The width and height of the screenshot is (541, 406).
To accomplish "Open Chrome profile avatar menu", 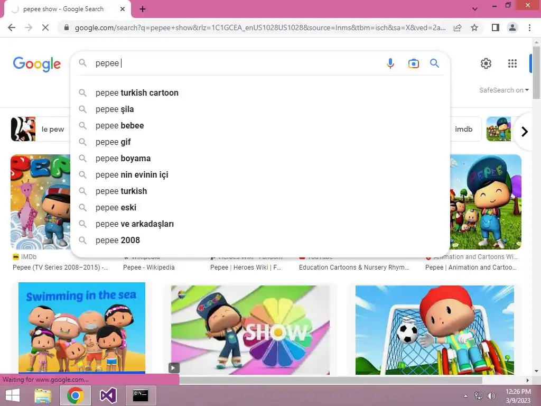I will tap(512, 27).
